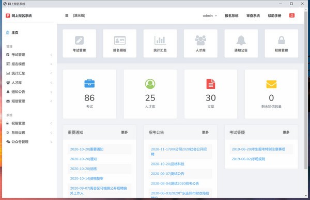310x200 pixels.
Task: Open 2020-10-14|资格复审 notice
Action: click(x=87, y=178)
